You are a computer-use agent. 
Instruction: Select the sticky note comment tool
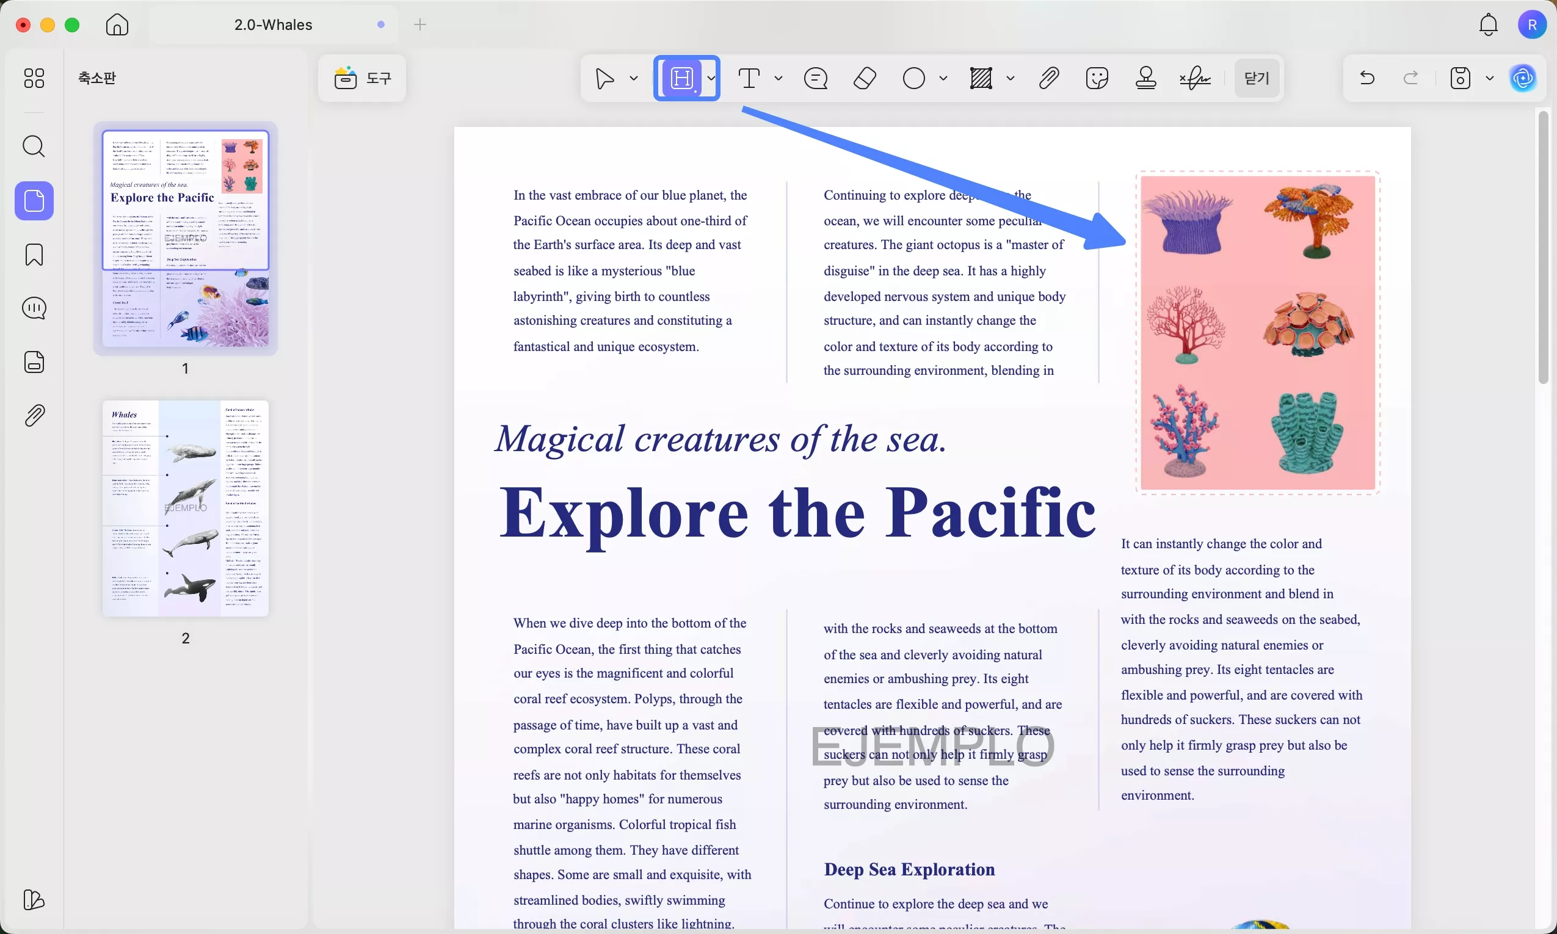point(816,79)
